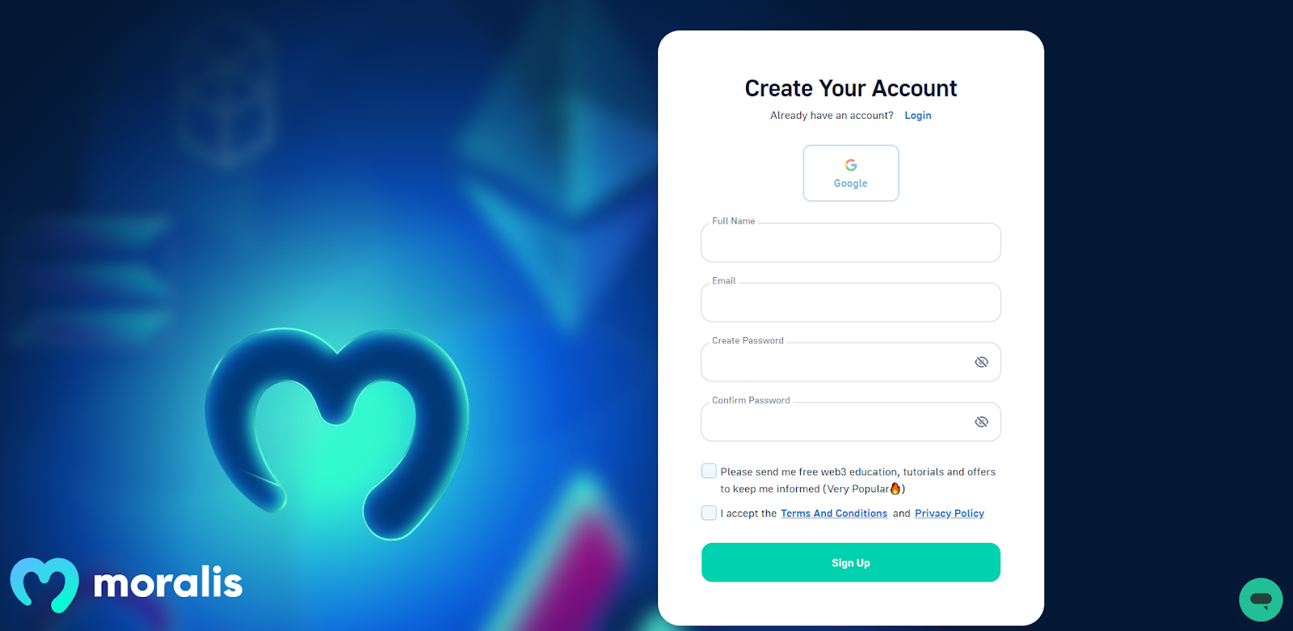Image resolution: width=1293 pixels, height=631 pixels.
Task: Click the Create Your Account heading
Action: [x=851, y=88]
